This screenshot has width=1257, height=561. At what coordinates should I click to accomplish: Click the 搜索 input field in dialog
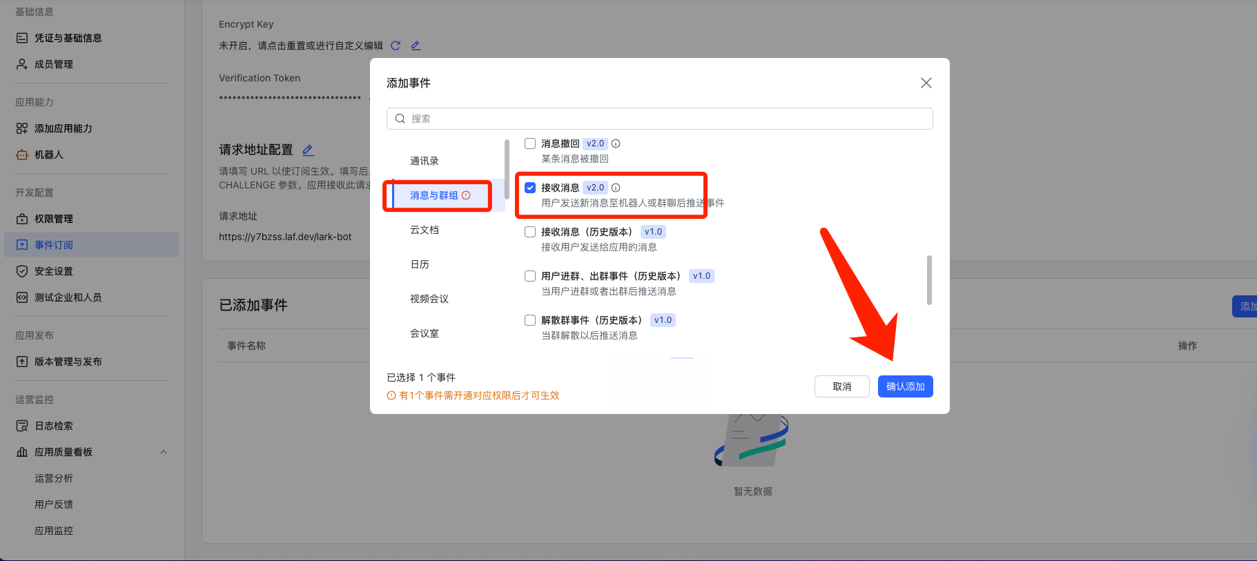[660, 119]
